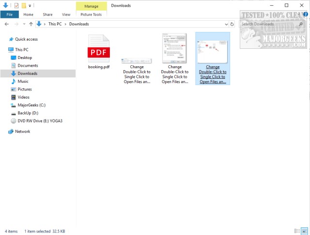310x235 pixels.
Task: Click Downloads in the address path
Action: pyautogui.click(x=79, y=24)
